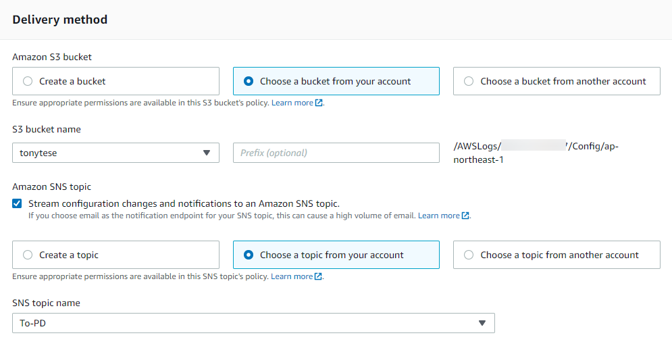Image resolution: width=672 pixels, height=346 pixels.
Task: Open the tonytese S3 bucket name dropdown
Action: click(108, 153)
